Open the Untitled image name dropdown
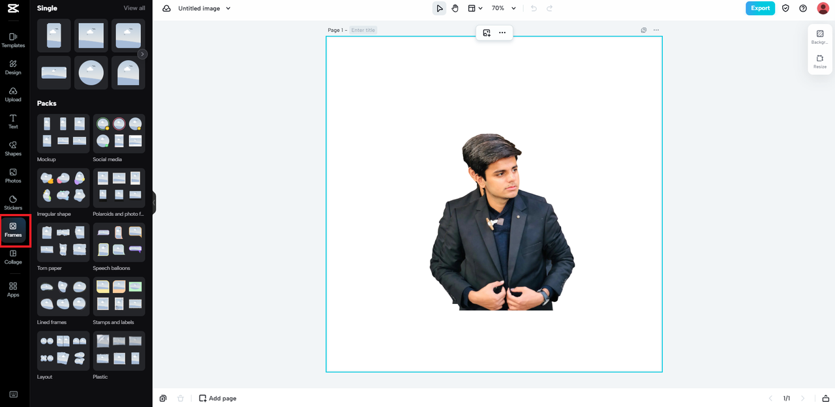Viewport: 835px width, 407px height. click(x=204, y=8)
